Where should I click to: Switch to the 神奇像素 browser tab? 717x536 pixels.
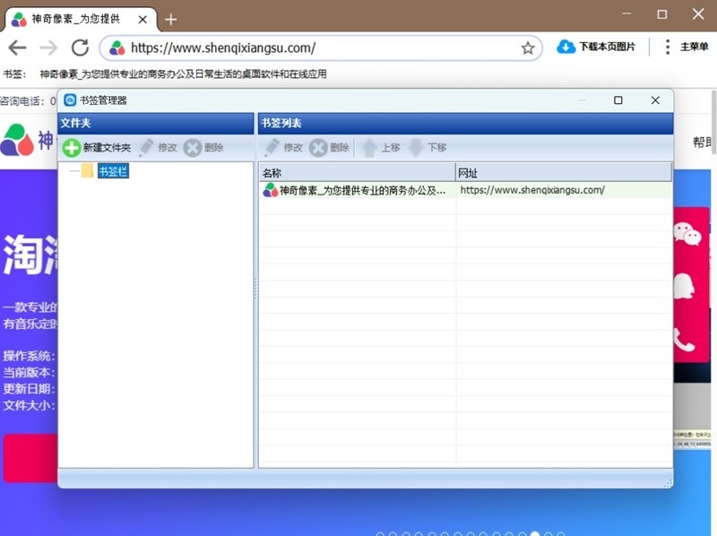[x=72, y=18]
